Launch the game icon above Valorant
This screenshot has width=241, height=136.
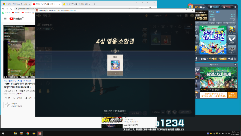232,30
